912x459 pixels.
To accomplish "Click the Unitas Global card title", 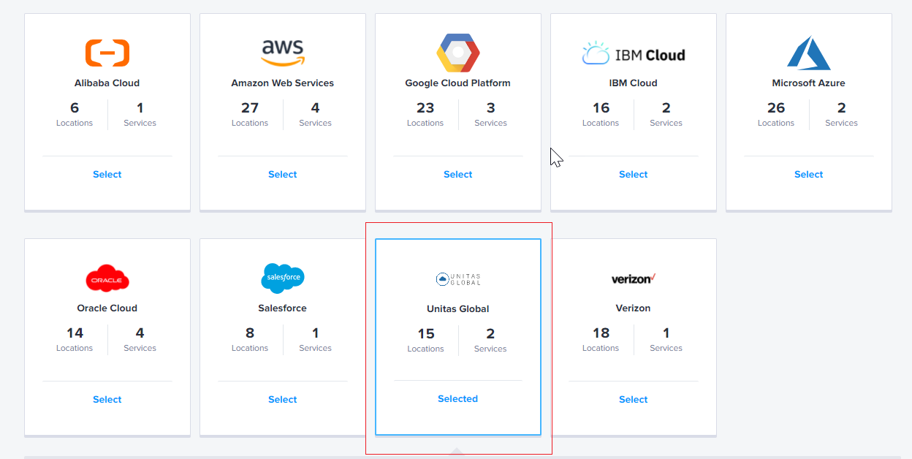I will click(458, 309).
